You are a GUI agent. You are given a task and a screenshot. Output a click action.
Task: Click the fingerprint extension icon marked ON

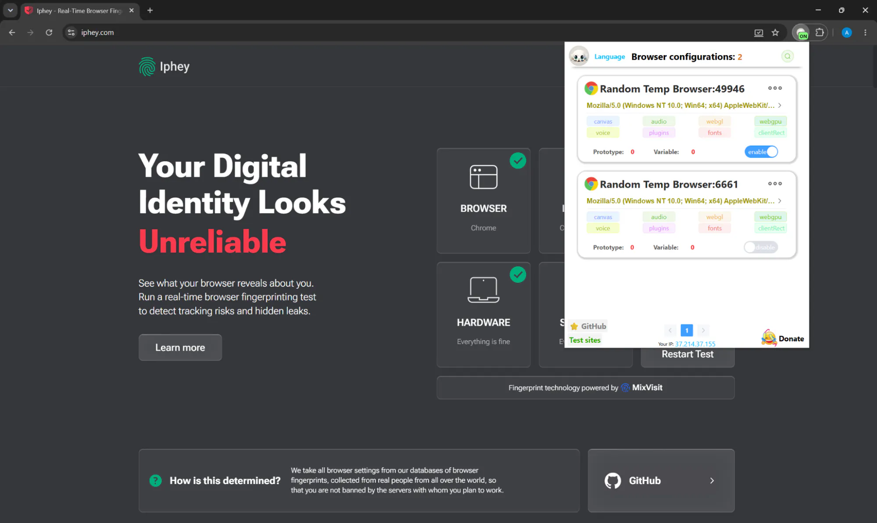pos(802,33)
